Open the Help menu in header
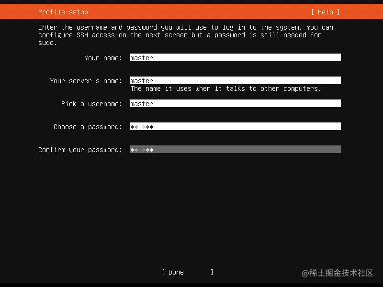383x287 pixels. click(326, 12)
